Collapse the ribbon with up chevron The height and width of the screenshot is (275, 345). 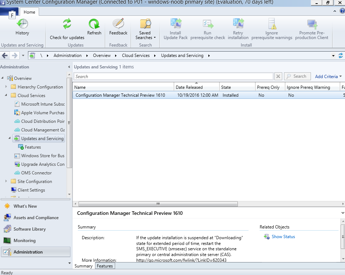335,11
